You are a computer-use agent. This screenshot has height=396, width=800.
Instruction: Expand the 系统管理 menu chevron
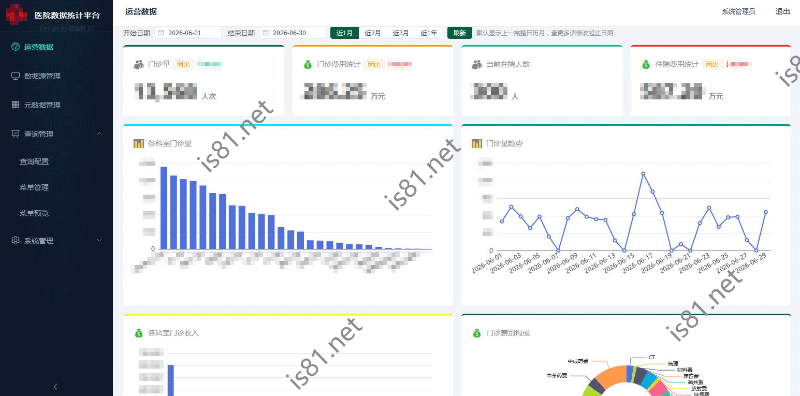click(x=99, y=241)
